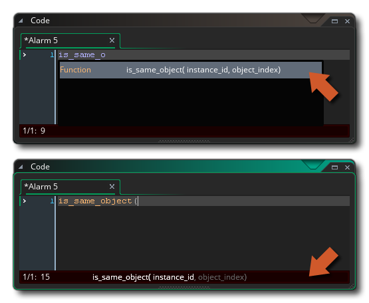This screenshot has width=369, height=303.
Task: Click the 'Code' title of top window
Action: tap(40, 21)
